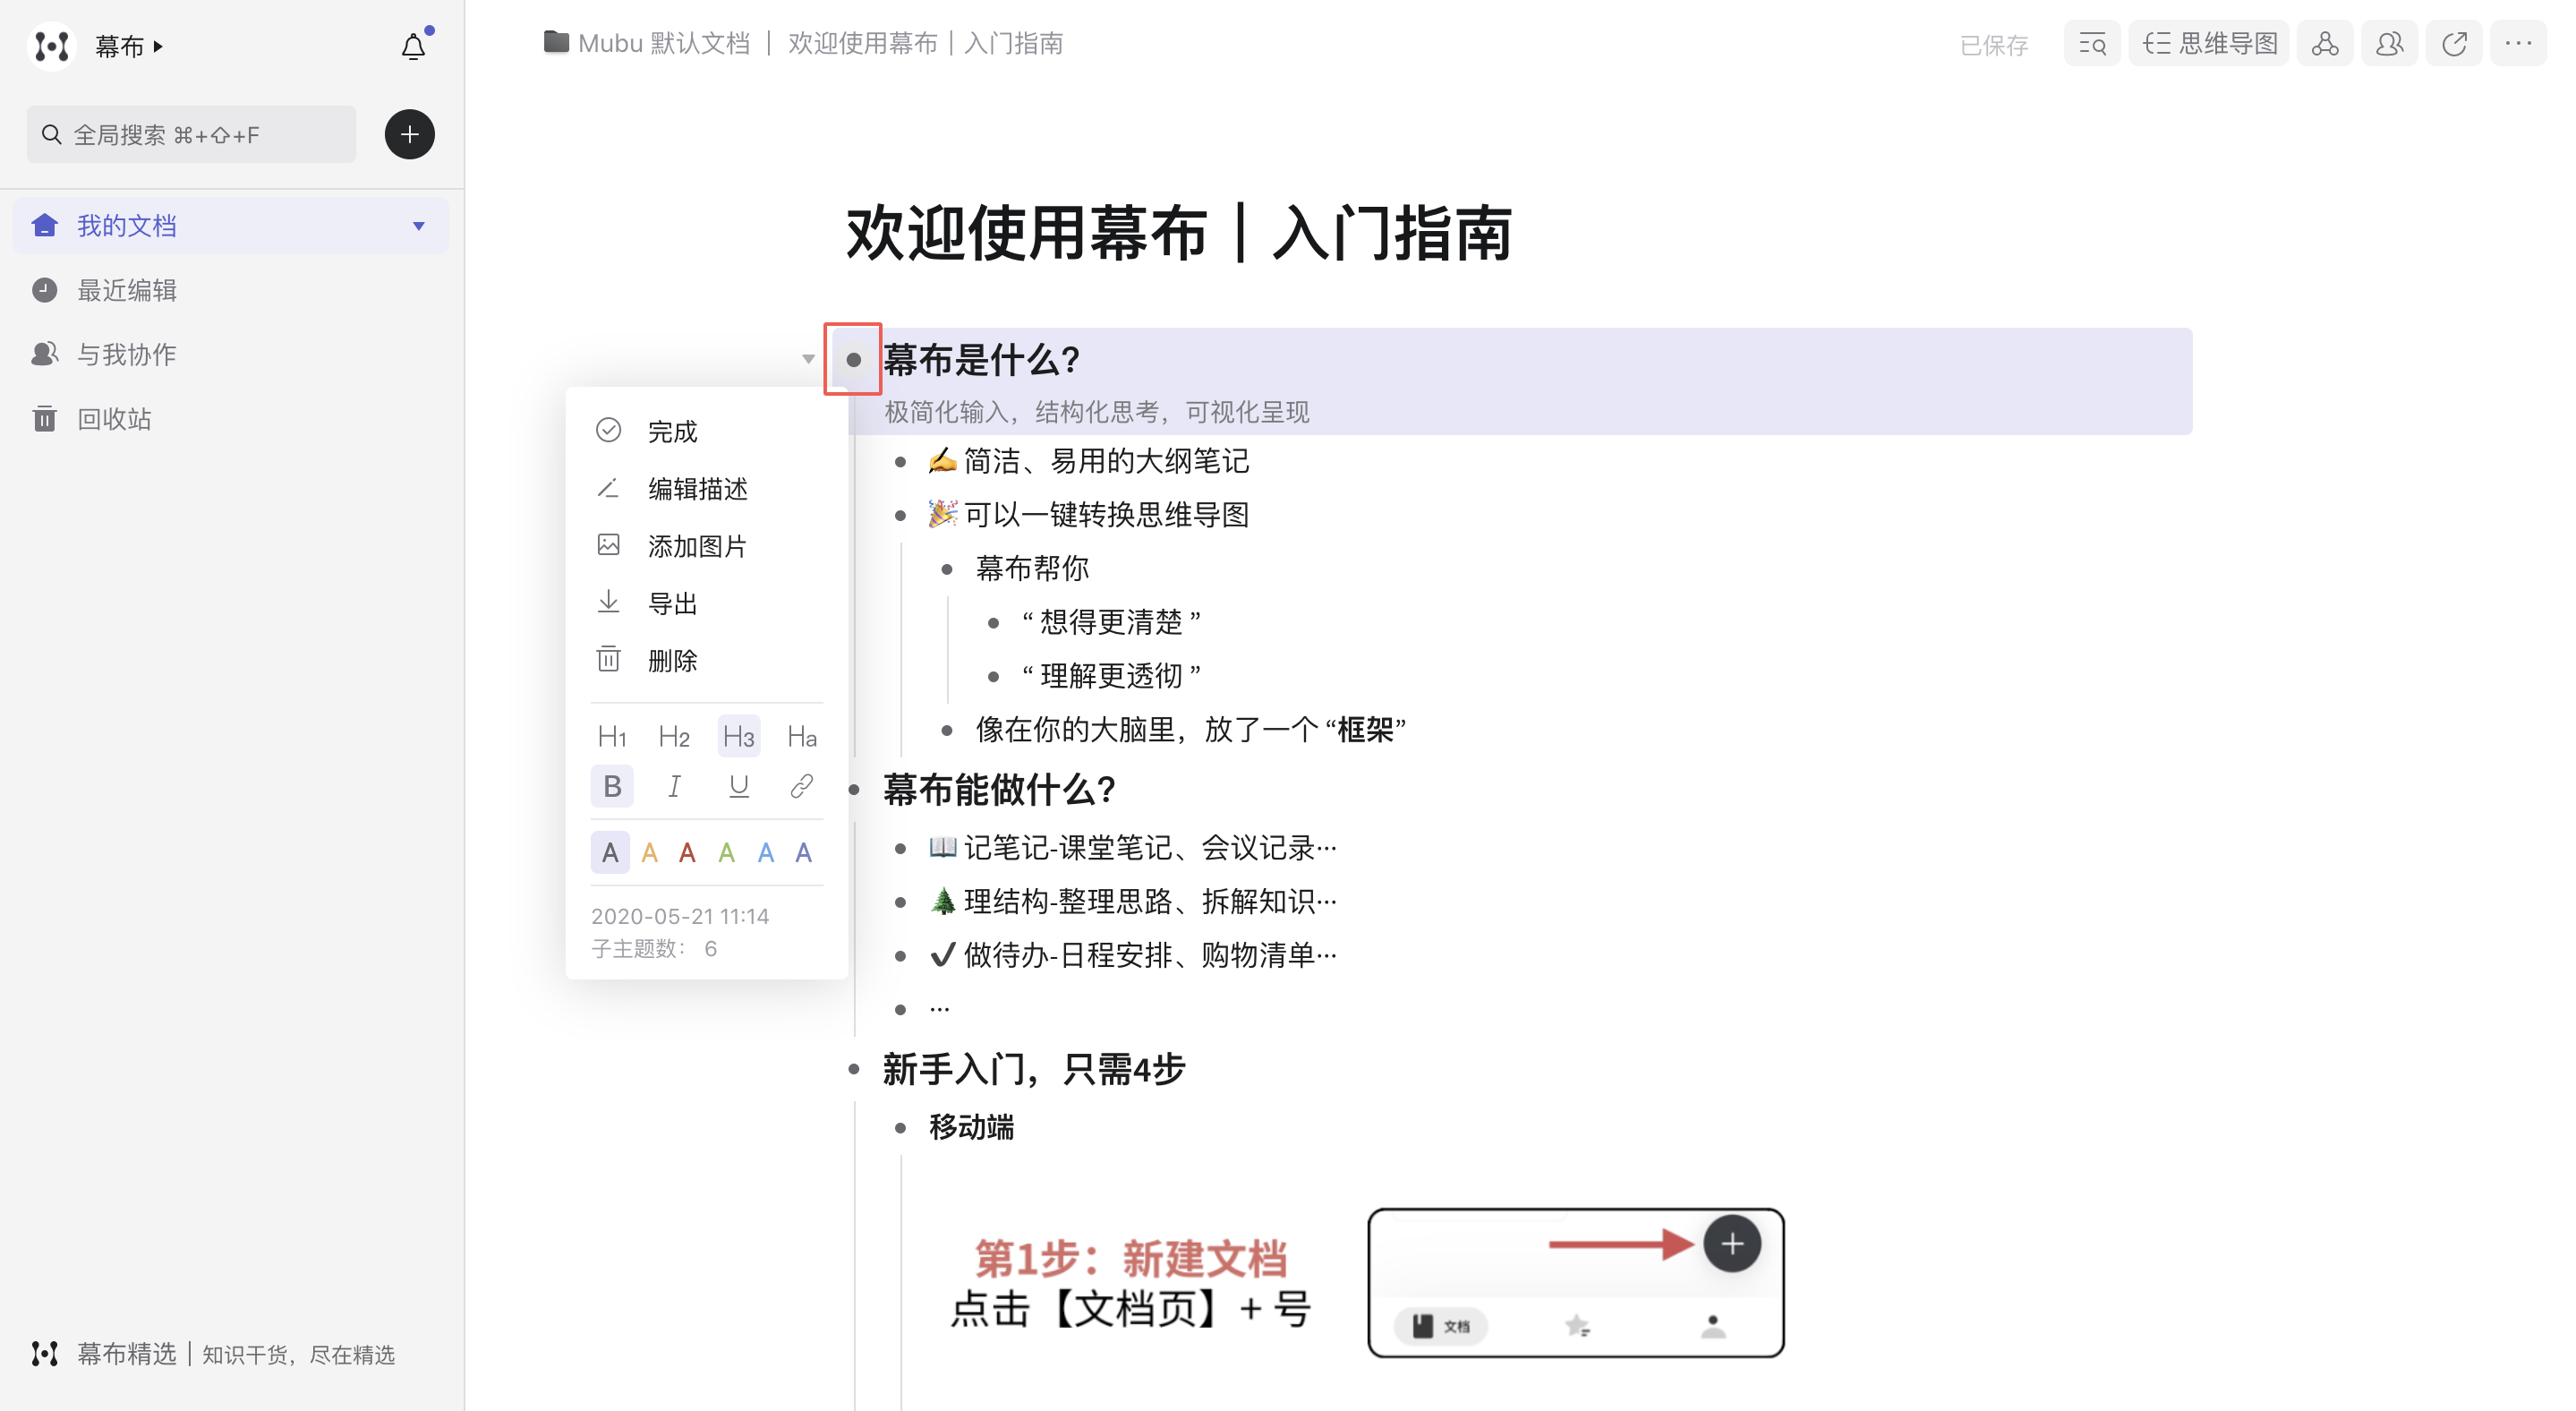Click the share/export arrow icon

click(2454, 44)
